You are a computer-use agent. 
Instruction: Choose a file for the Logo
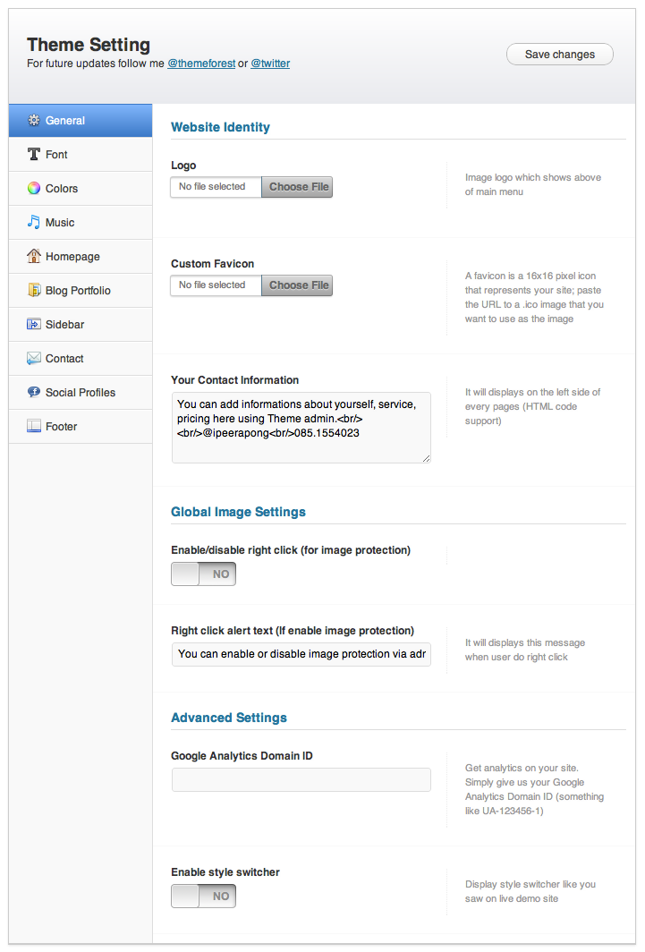(297, 187)
